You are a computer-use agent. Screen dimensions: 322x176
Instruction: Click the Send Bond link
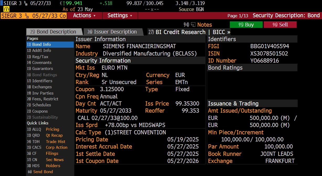click(40, 172)
